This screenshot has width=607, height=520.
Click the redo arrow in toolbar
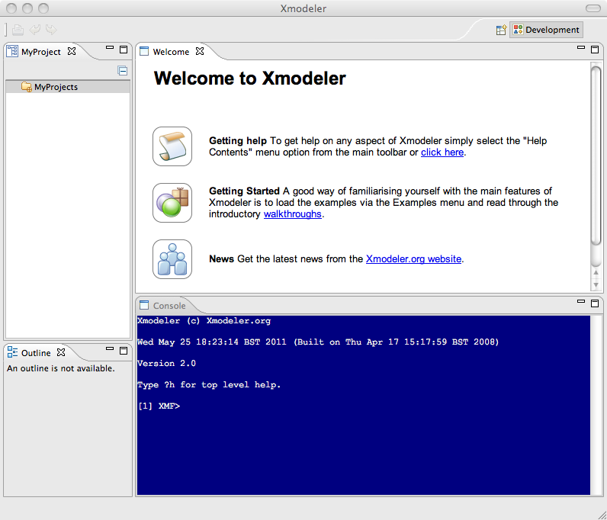[52, 30]
